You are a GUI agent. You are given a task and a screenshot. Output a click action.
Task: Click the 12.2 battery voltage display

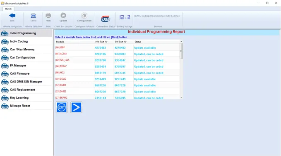(125, 17)
